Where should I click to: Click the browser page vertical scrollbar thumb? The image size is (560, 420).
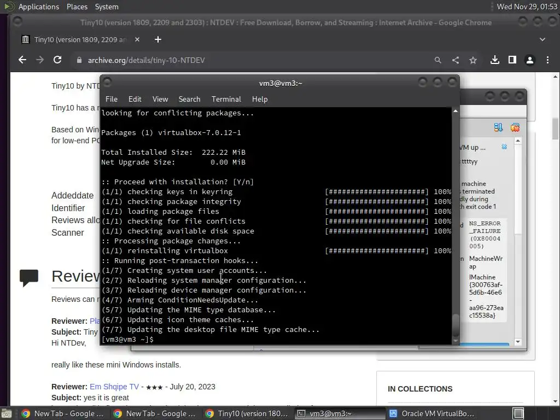pos(555,129)
